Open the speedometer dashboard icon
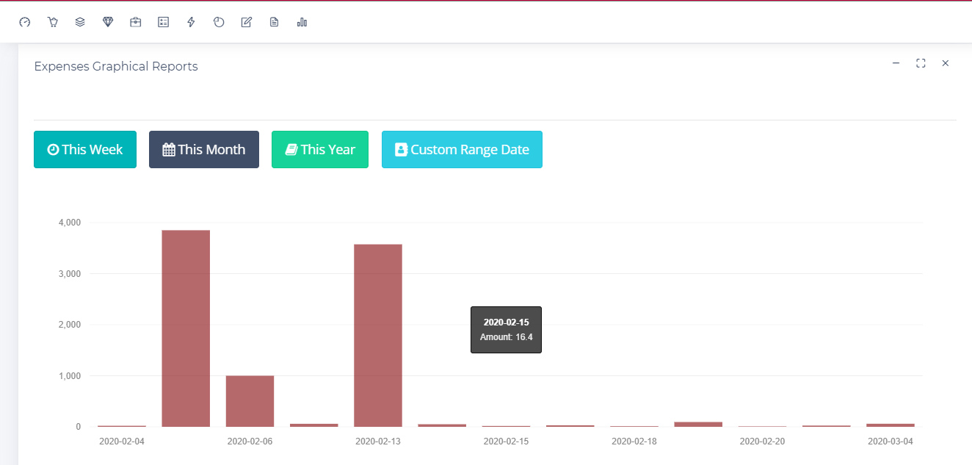Screen dimensions: 972x465 point(25,22)
